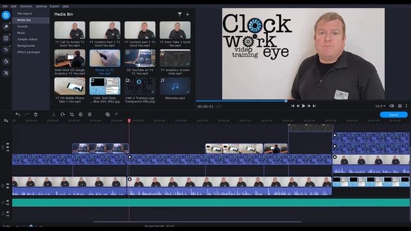411x231 pixels.
Task: Mute the overlay video track
Action: tap(8, 147)
